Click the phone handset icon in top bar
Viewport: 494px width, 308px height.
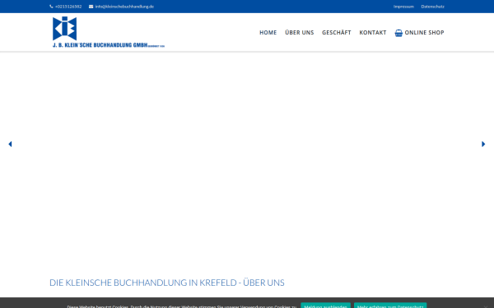click(51, 7)
